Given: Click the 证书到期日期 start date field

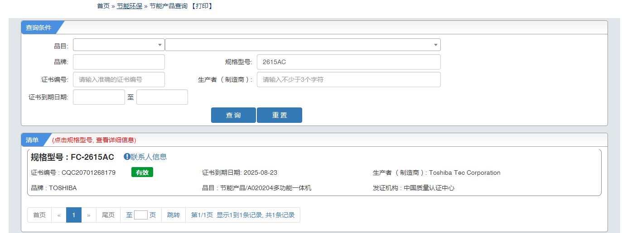Looking at the screenshot, I should [x=99, y=97].
